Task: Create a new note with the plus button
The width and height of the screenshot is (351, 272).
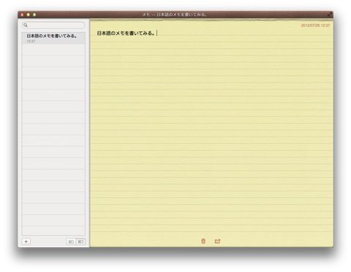Action: tap(26, 241)
